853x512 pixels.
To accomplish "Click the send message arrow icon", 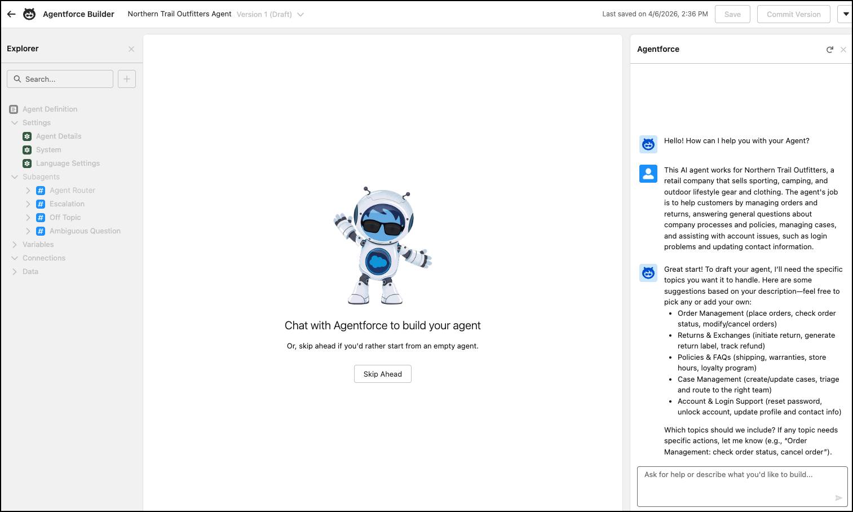I will point(838,497).
